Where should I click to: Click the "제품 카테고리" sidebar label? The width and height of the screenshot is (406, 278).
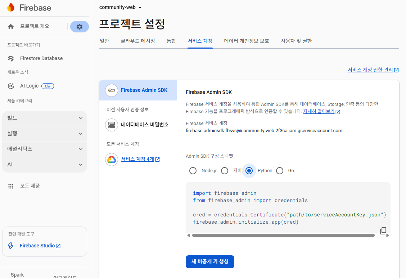point(20,101)
